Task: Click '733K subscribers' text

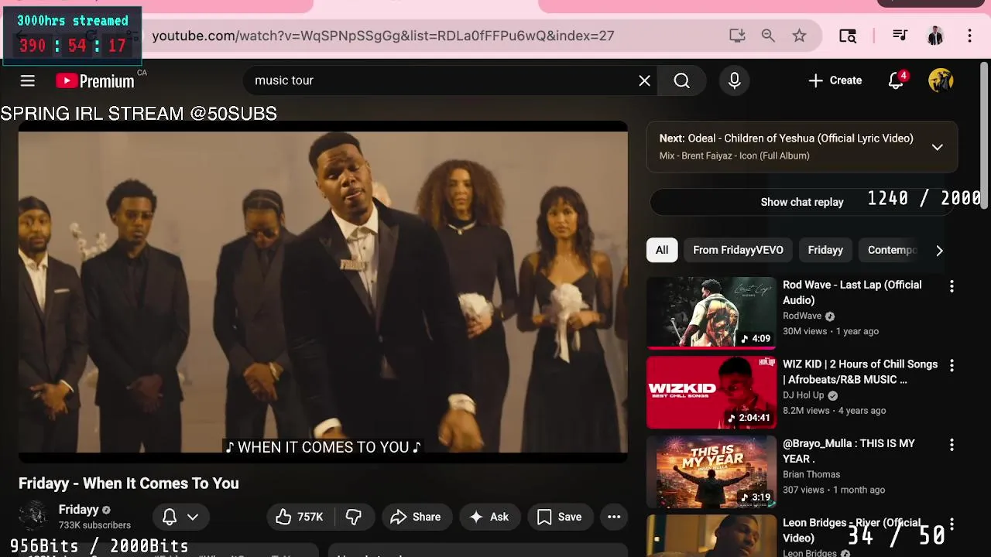Action: (x=94, y=525)
